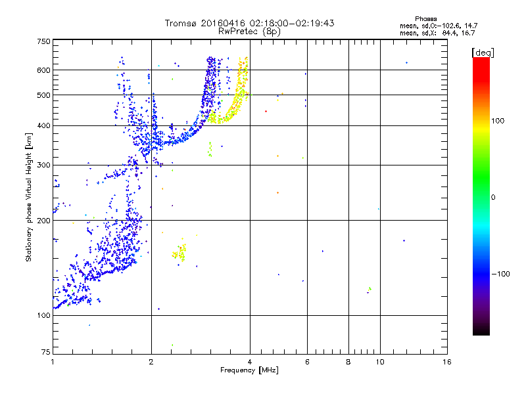The width and height of the screenshot is (526, 394).
Task: Click the "600" height axis label
Action: pos(43,70)
